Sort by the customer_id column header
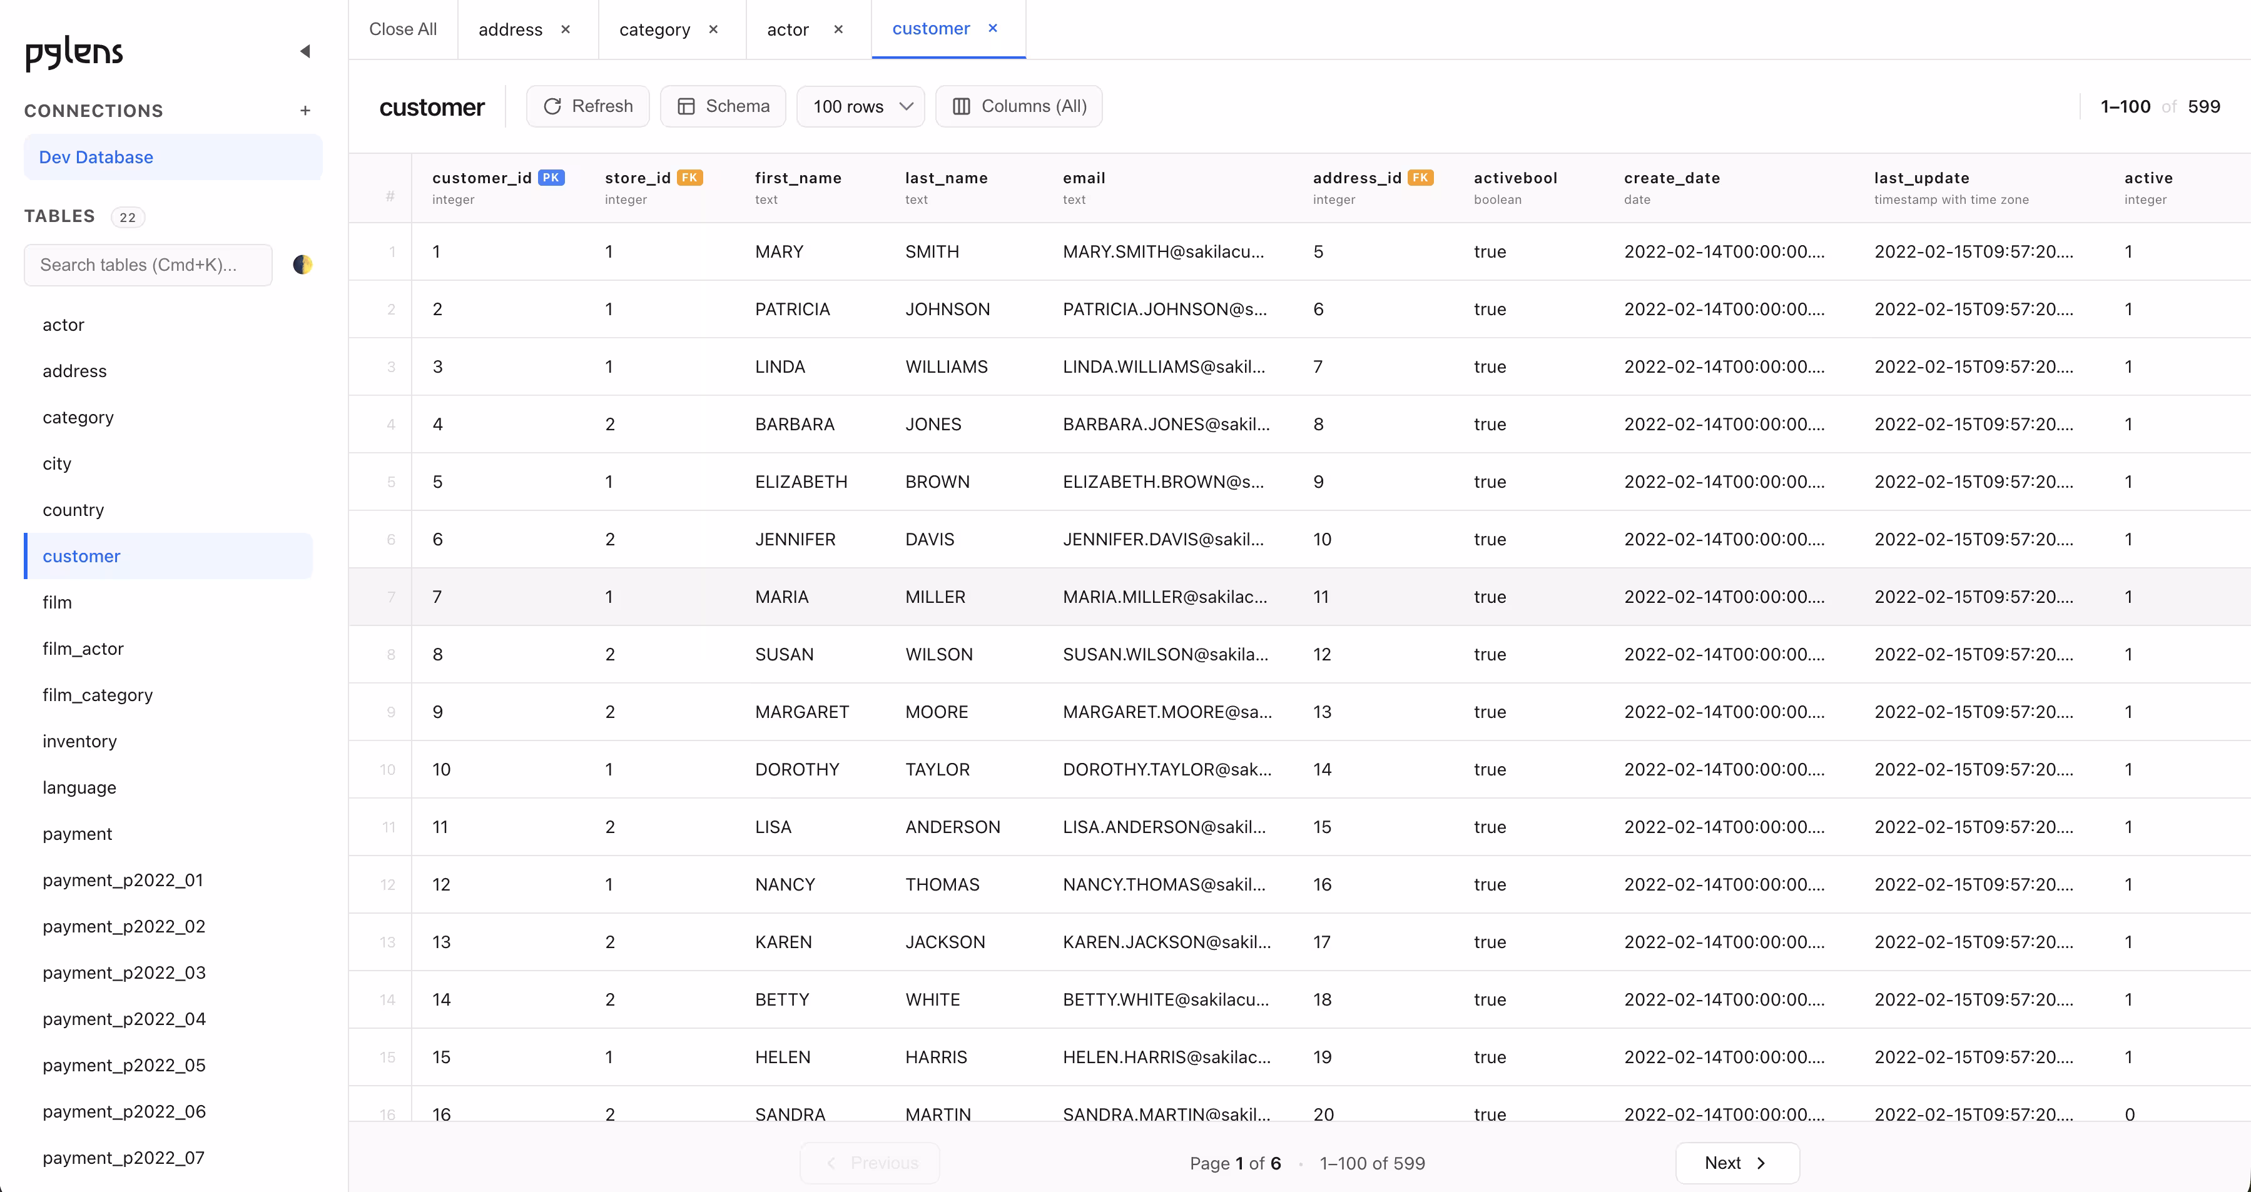Image resolution: width=2251 pixels, height=1192 pixels. coord(482,178)
